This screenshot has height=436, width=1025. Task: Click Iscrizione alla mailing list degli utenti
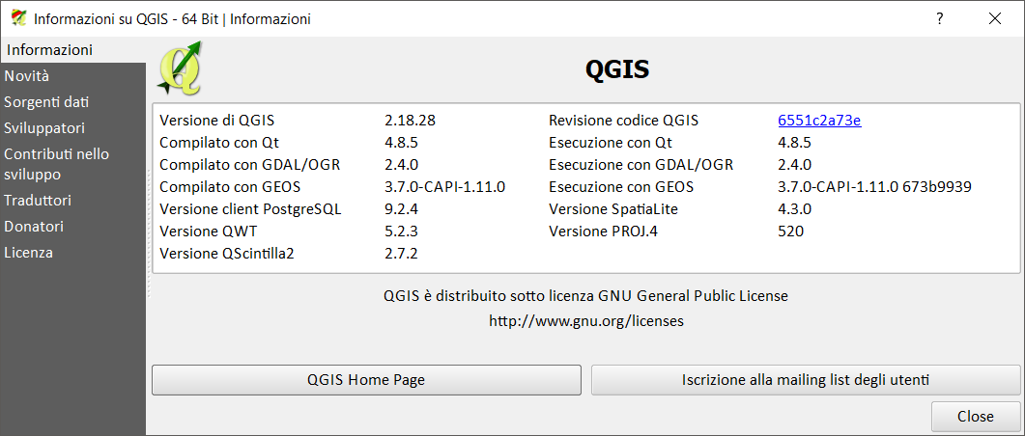(805, 380)
